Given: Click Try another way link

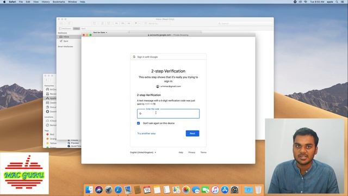Looking at the screenshot, I should 146,133.
